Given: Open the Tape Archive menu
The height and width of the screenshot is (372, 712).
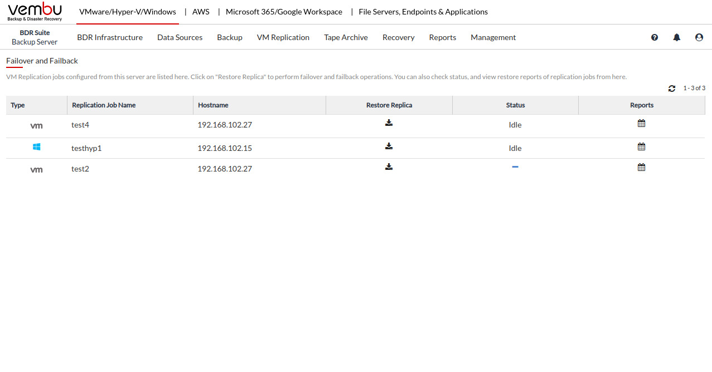Looking at the screenshot, I should coord(346,37).
